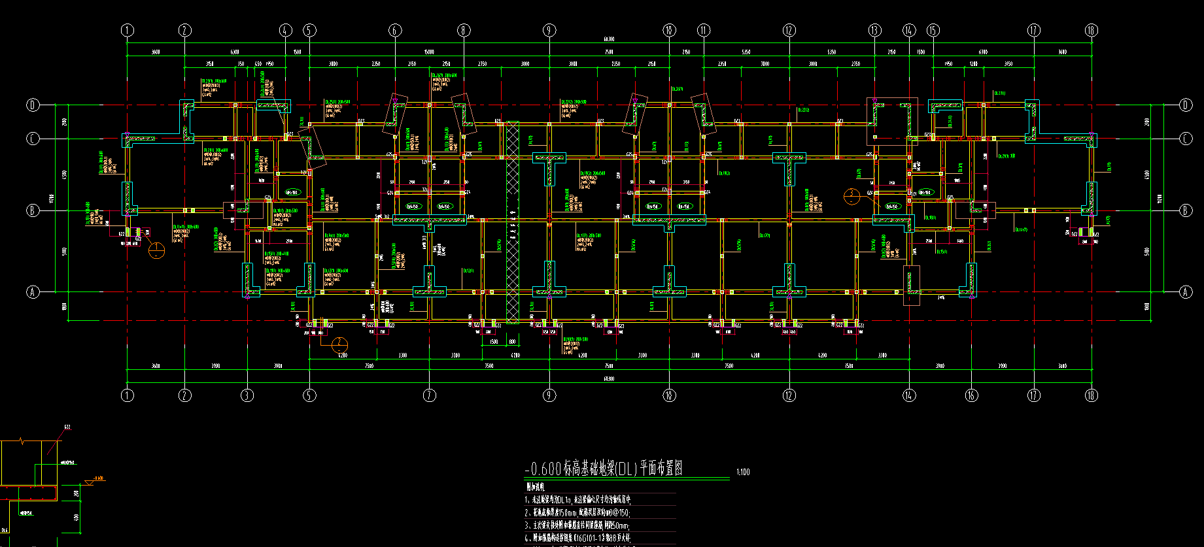The width and height of the screenshot is (1204, 547).
Task: Click the cross-hatched vertical strip near axis 9
Action: tap(513, 222)
